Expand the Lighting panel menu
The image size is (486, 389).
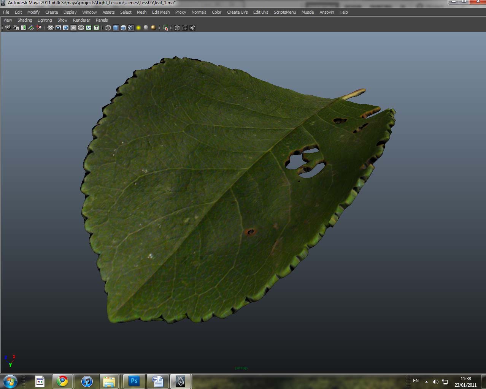[44, 20]
